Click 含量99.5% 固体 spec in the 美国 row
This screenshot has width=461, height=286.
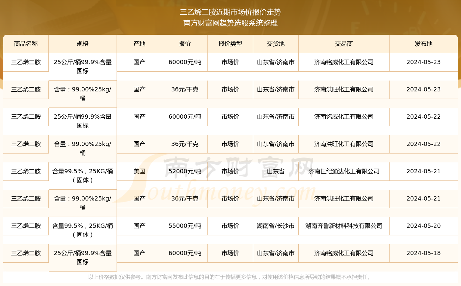pyautogui.click(x=83, y=176)
